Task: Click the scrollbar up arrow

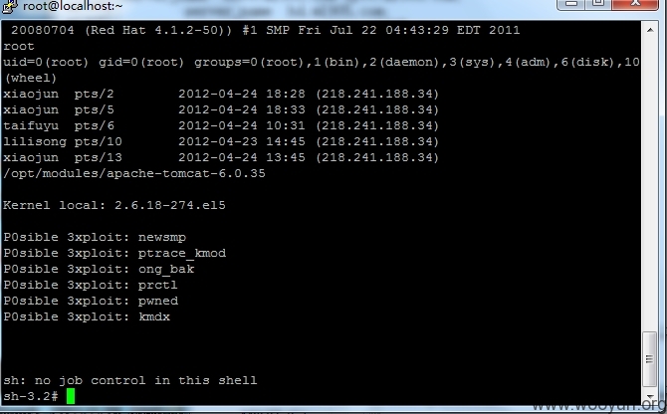Action: (x=650, y=30)
